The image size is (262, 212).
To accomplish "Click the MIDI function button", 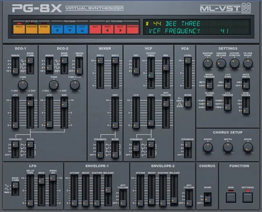I will tap(231, 197).
